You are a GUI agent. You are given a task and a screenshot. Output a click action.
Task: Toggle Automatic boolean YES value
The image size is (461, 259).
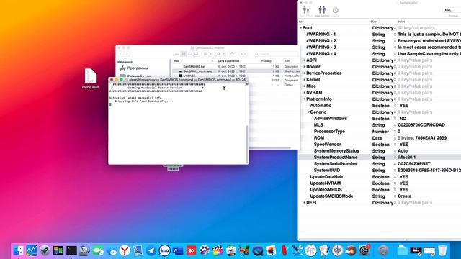[404, 106]
